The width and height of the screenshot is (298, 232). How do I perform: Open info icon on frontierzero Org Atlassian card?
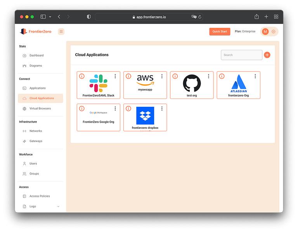(x=222, y=76)
